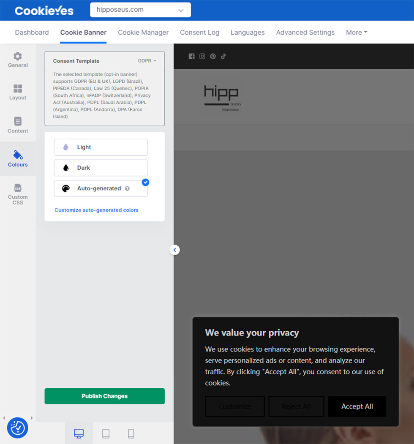Select the Layout sidebar icon
The width and height of the screenshot is (414, 444).
pyautogui.click(x=18, y=92)
